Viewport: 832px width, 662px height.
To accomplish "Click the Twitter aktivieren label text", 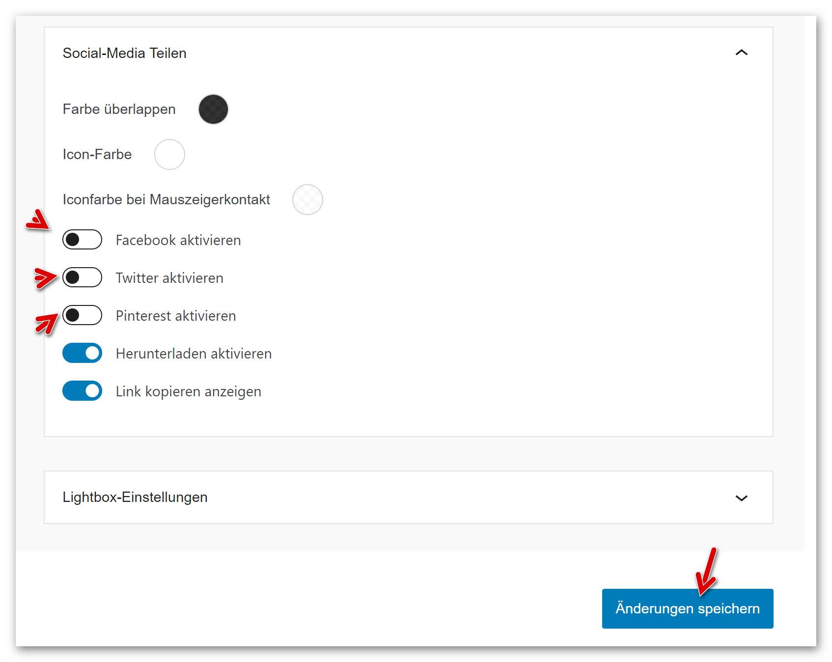I will point(169,278).
